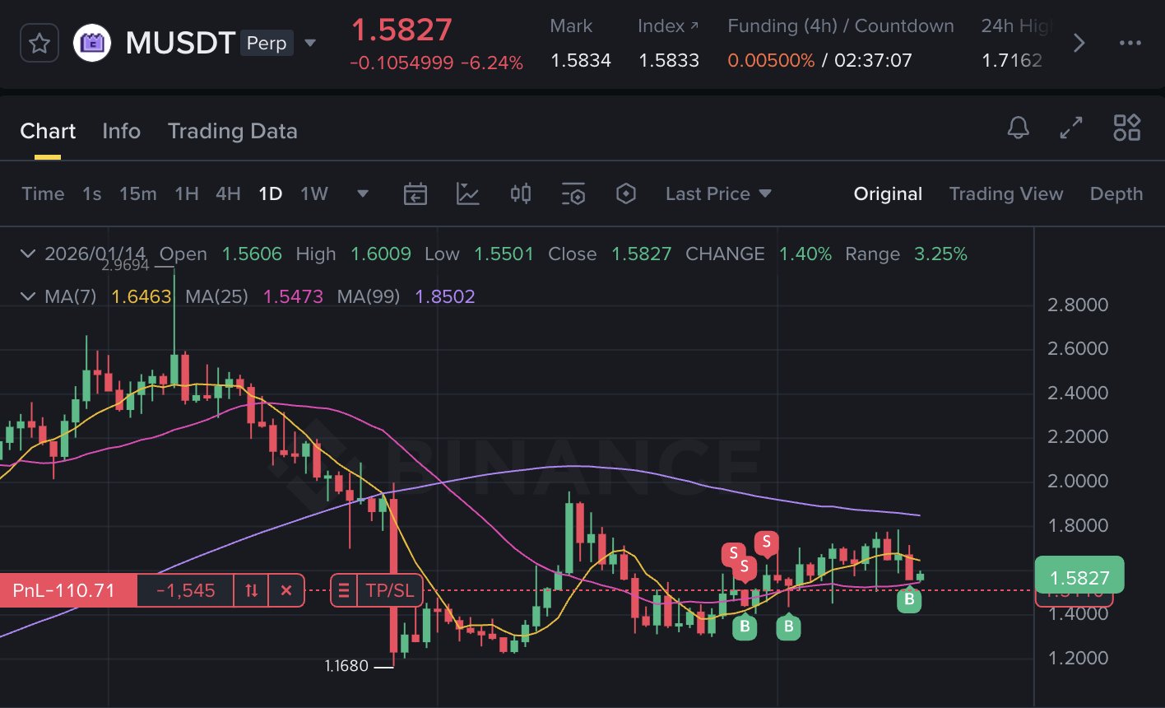Image resolution: width=1165 pixels, height=708 pixels.
Task: Collapse the MA indicator legend chevron
Action: 29,296
